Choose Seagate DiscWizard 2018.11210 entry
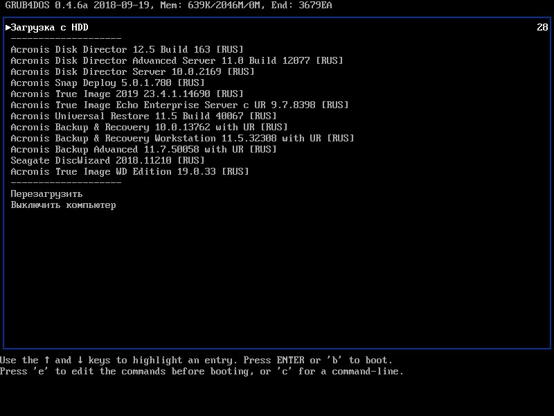554x416 pixels. pos(108,161)
